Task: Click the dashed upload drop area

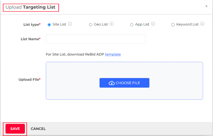Action: 124,81
